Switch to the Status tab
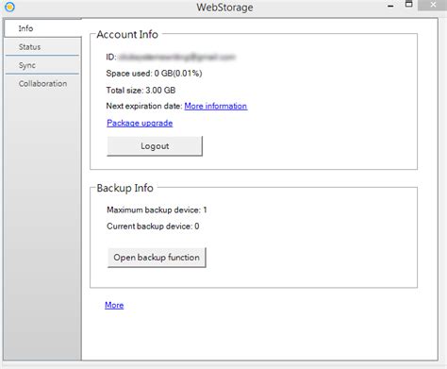The width and height of the screenshot is (447, 369). [42, 47]
